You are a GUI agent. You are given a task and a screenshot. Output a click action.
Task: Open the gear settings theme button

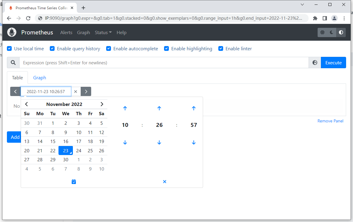(322, 32)
